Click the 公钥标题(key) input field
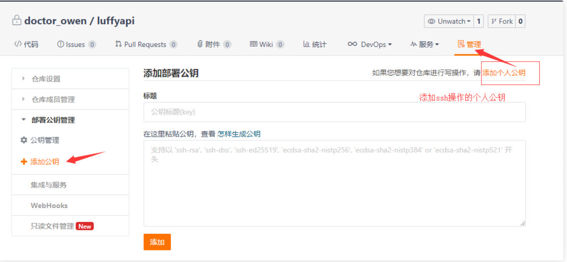This screenshot has width=567, height=262. (335, 112)
